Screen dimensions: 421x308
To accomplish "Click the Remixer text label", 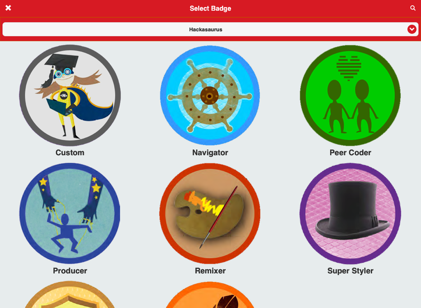I will (210, 270).
